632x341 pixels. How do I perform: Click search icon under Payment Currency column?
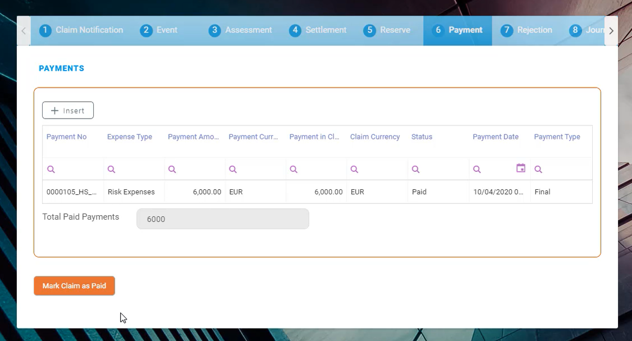pos(233,169)
